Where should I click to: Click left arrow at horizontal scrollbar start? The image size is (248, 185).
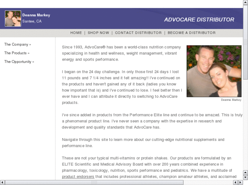[x=2, y=183]
